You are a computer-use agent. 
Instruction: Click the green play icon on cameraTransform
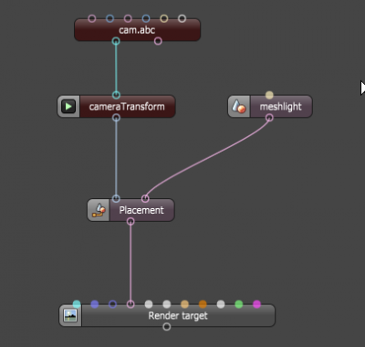[x=68, y=107]
